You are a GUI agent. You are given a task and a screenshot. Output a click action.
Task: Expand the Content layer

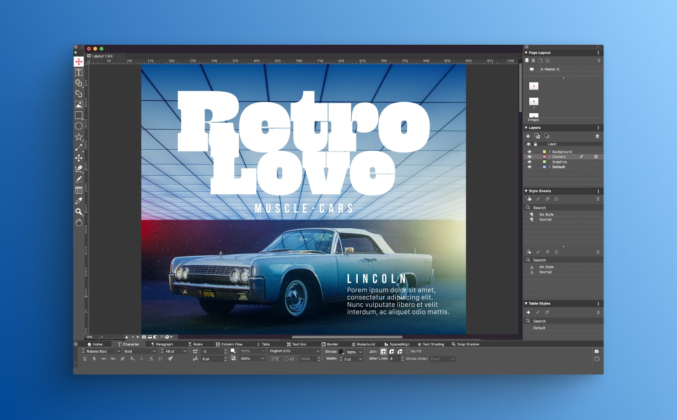click(550, 157)
